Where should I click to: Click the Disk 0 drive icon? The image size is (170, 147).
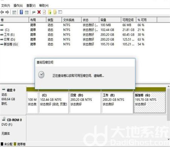(x=3, y=90)
